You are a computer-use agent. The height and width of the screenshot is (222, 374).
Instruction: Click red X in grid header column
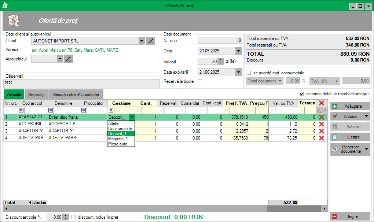click(322, 103)
